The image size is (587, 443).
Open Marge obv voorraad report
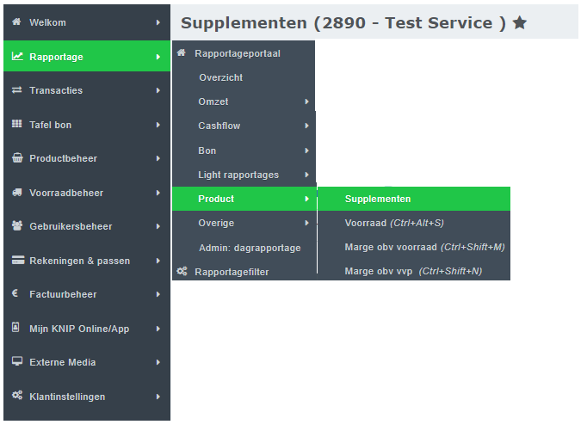coord(424,247)
